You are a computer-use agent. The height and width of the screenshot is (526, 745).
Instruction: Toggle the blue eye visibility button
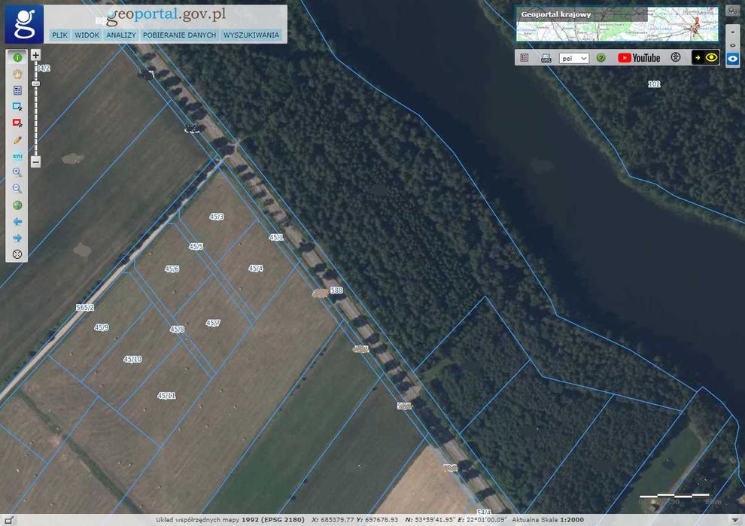pos(733,59)
